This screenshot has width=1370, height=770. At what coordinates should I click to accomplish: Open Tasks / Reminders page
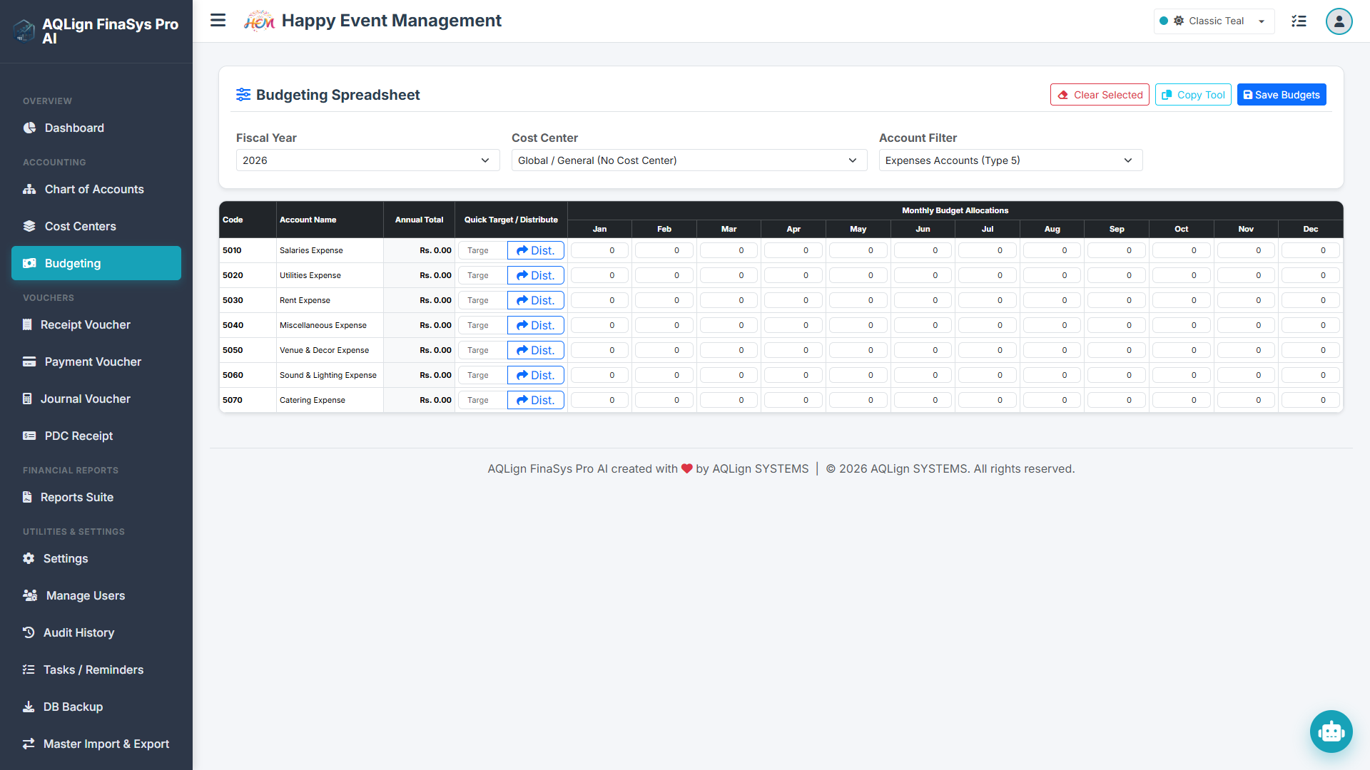coord(96,669)
